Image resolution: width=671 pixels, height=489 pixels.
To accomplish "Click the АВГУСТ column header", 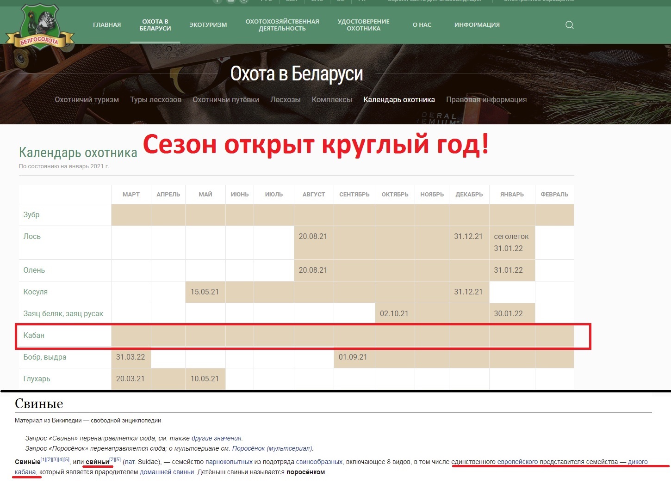I will pos(314,195).
